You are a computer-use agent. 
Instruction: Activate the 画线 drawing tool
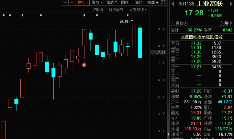pyautogui.click(x=125, y=2)
